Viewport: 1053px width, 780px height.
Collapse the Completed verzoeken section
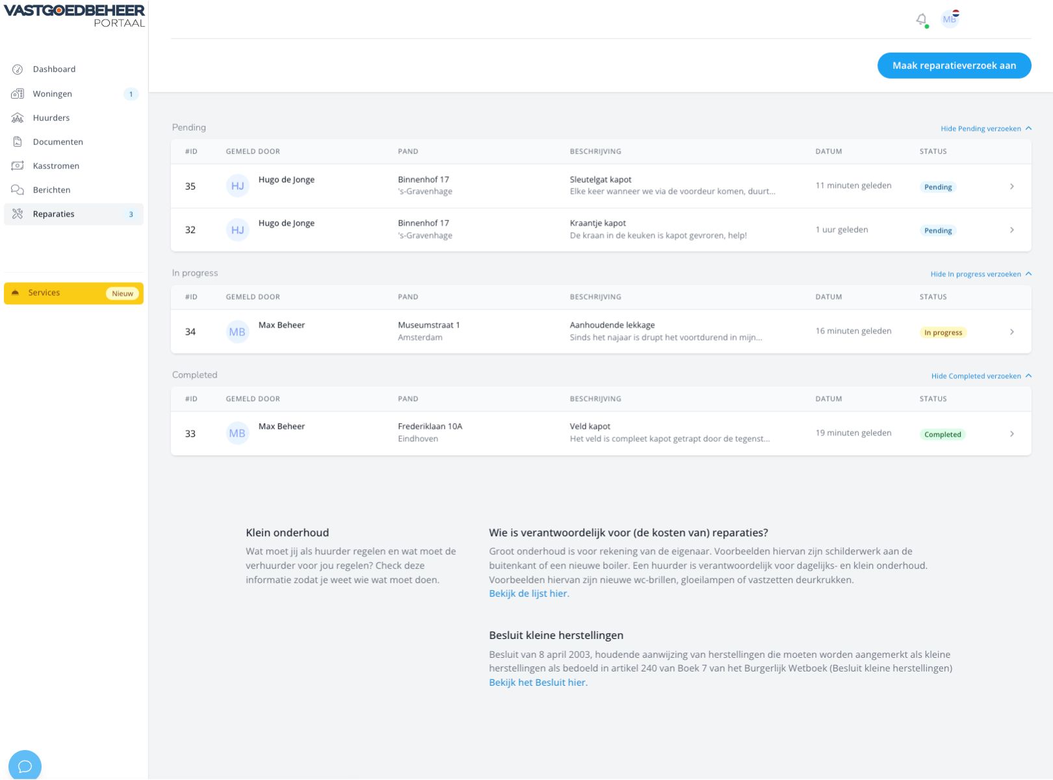[981, 376]
